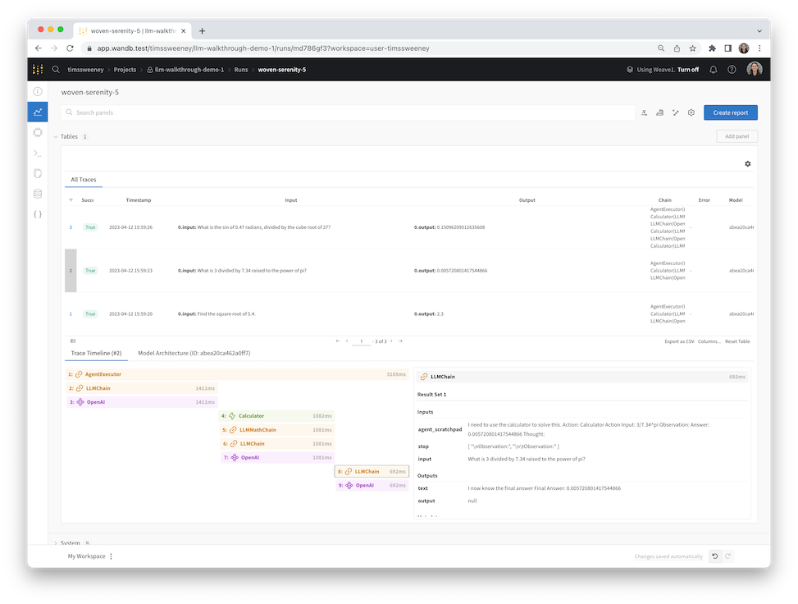Collapse the Tables section chevron

[56, 137]
